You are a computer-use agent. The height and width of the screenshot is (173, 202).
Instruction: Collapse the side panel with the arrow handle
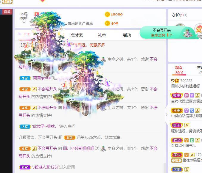click(167, 114)
